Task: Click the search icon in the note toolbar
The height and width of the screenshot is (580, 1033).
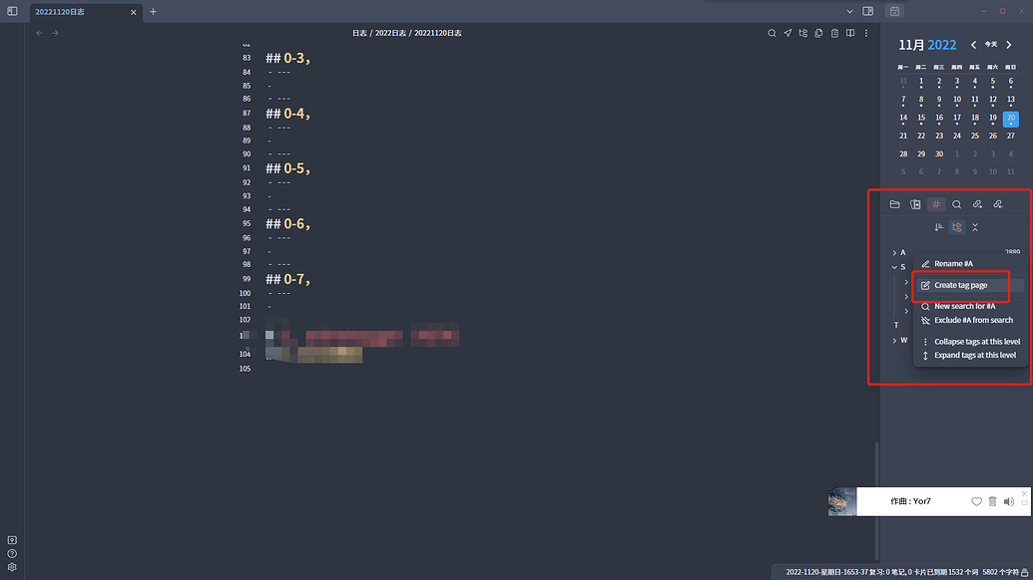Action: [x=772, y=33]
